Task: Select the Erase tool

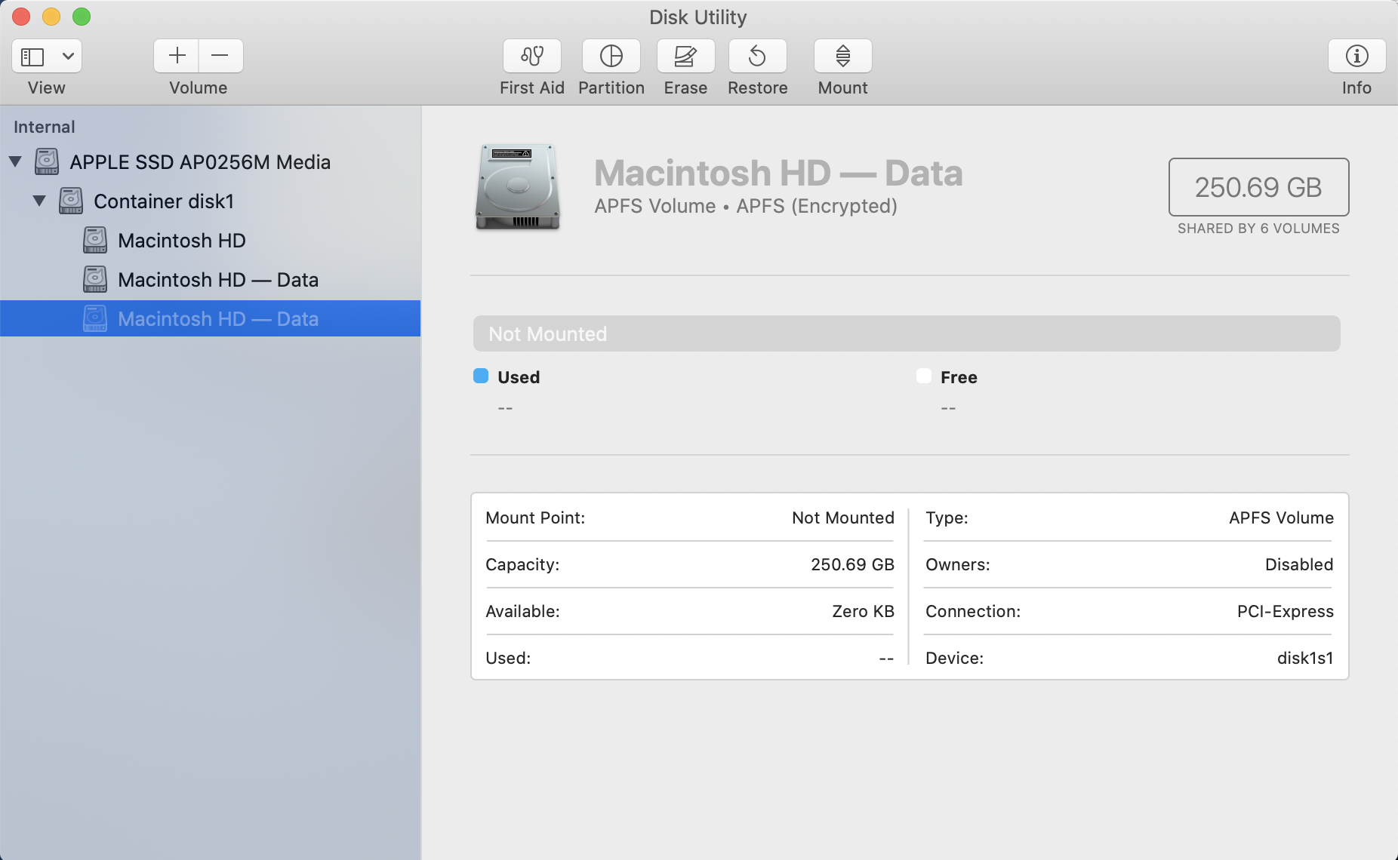Action: click(685, 56)
